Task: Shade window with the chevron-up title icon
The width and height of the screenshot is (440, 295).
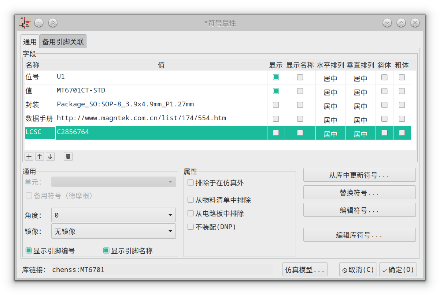Action: 401,23
